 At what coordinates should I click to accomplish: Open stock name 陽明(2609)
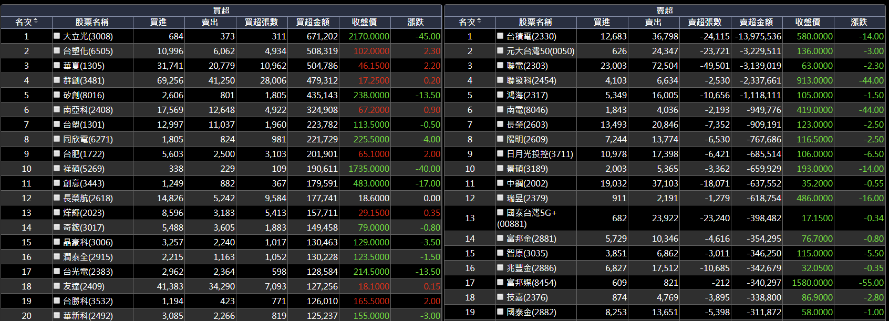point(527,139)
